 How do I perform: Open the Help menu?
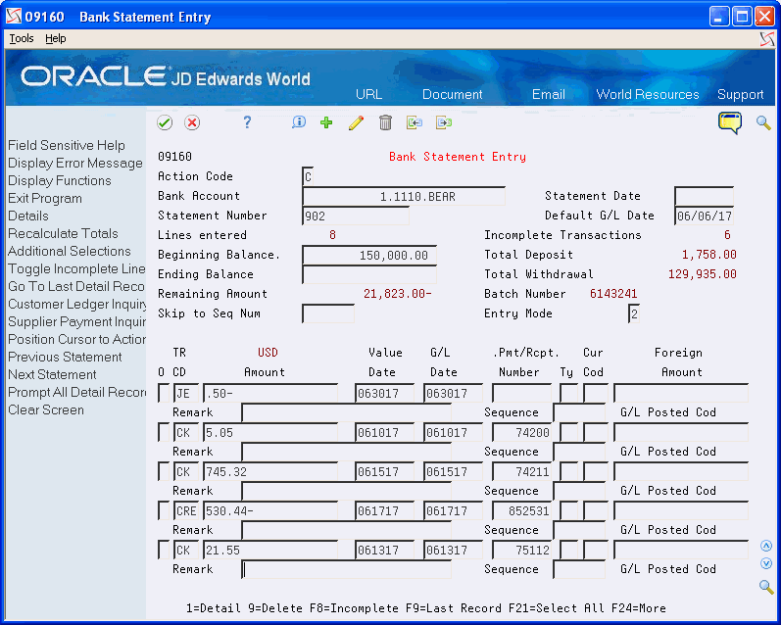[55, 39]
